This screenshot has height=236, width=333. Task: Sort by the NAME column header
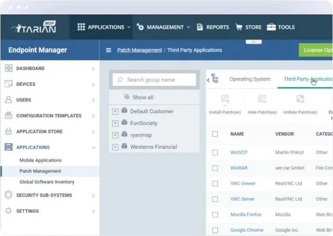pyautogui.click(x=237, y=134)
